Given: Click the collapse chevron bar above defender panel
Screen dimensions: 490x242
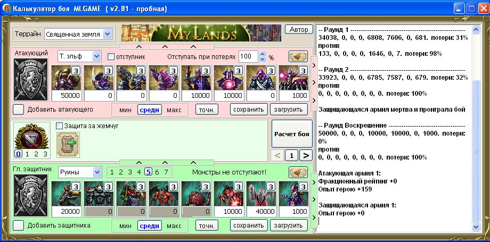Looking at the screenshot, I should 166,162.
